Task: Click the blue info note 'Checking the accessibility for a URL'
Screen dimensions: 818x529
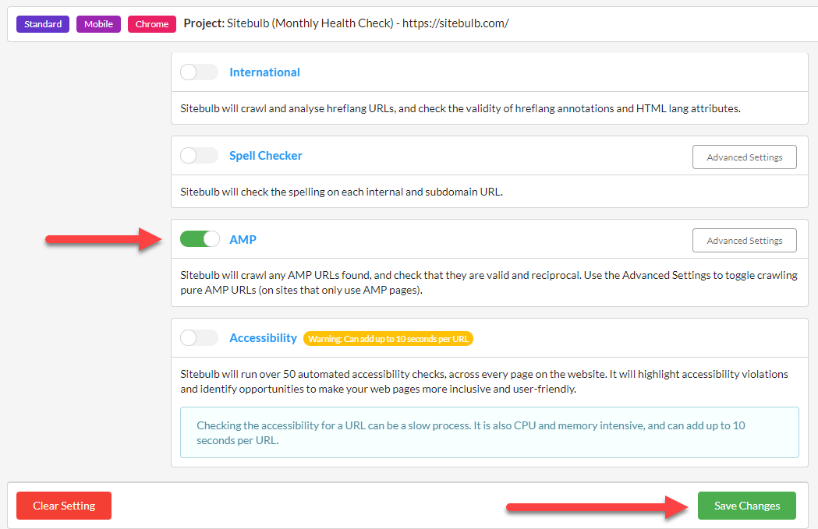Action: 490,432
